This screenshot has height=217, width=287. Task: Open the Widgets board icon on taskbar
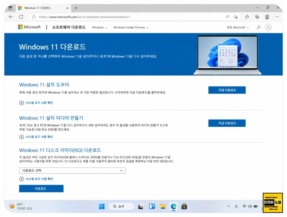(152, 206)
